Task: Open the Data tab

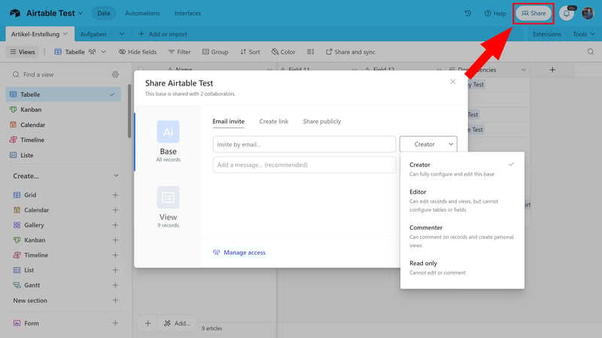Action: [103, 13]
